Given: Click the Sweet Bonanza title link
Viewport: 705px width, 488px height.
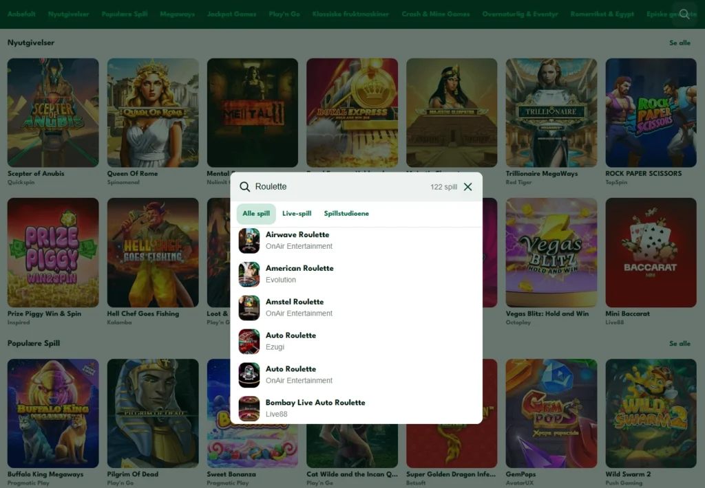Looking at the screenshot, I should (231, 474).
